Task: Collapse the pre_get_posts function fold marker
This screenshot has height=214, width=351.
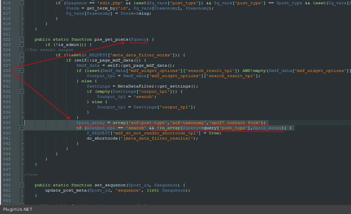Action: (x=22, y=39)
